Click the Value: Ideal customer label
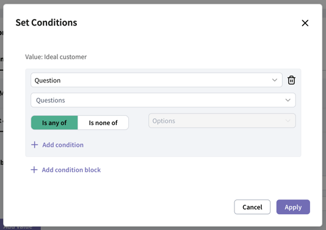 pyautogui.click(x=56, y=57)
